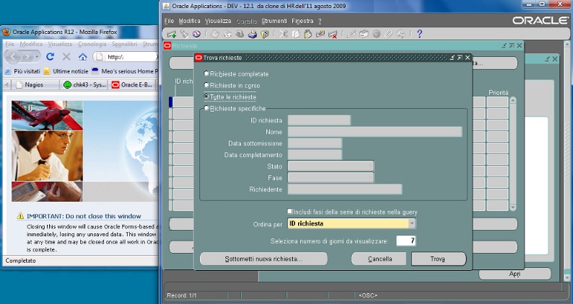Click Firefox Home icon

click(83, 57)
